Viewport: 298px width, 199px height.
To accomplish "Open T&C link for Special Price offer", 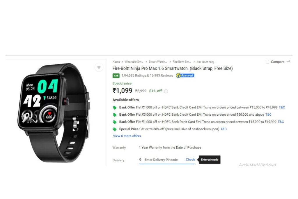I will (x=223, y=129).
